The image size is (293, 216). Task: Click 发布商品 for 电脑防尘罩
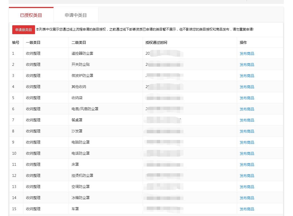click(x=247, y=142)
